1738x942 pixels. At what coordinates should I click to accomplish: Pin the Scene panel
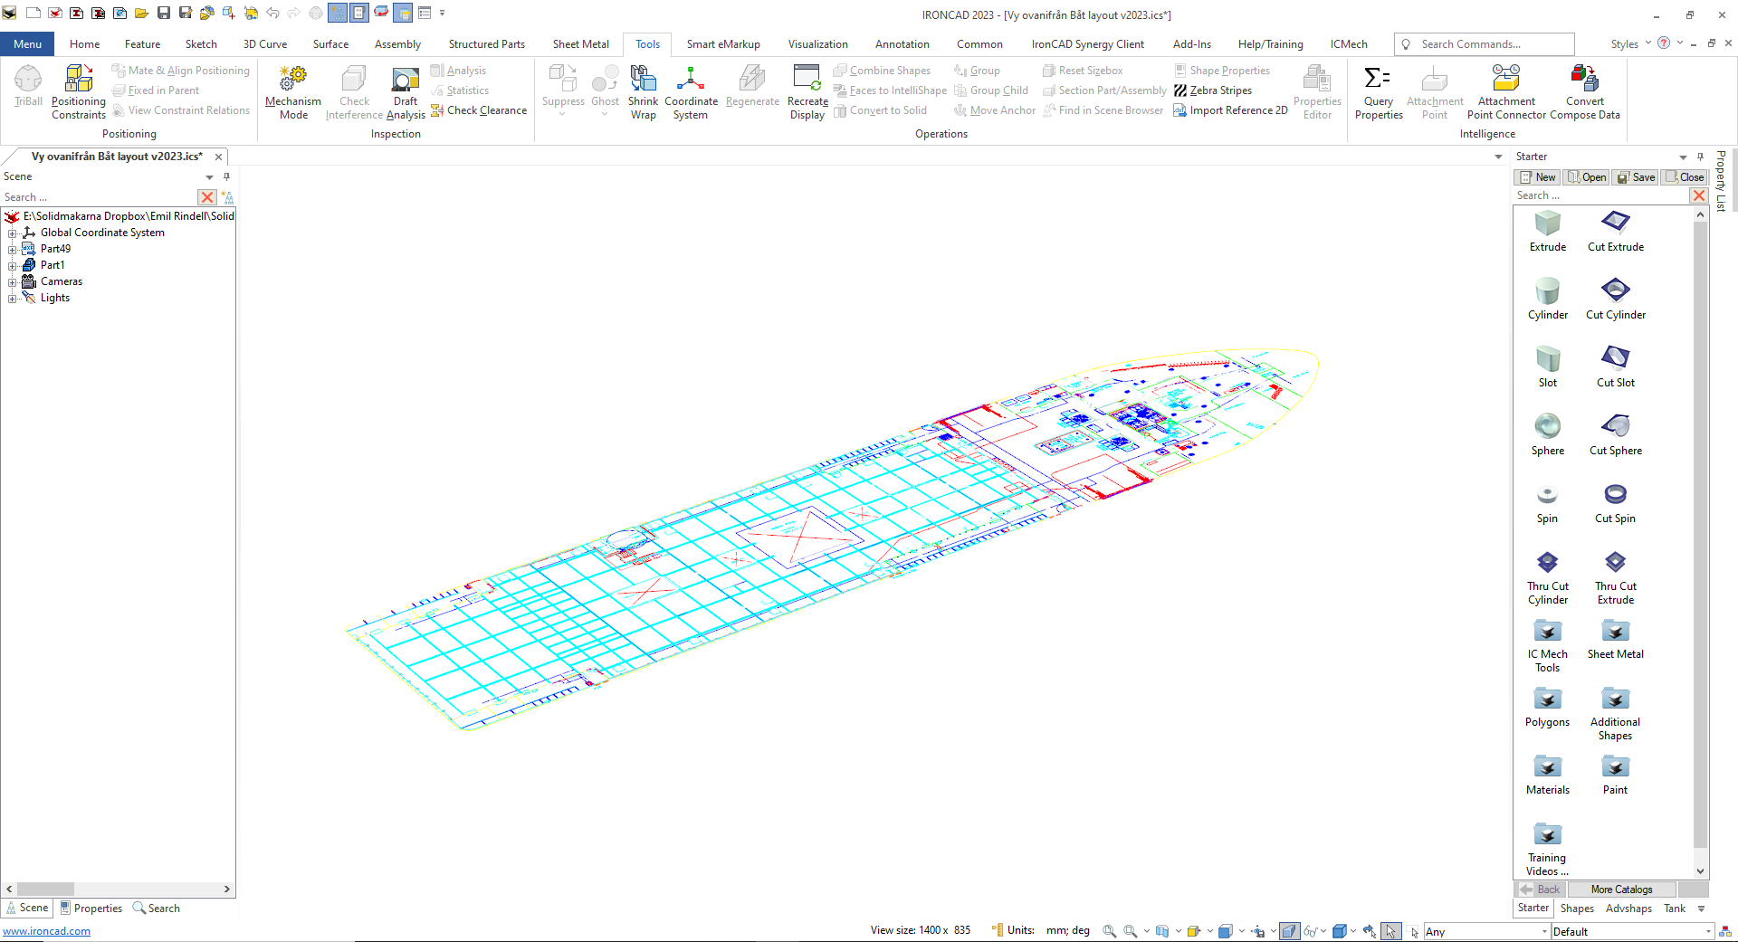coord(226,176)
